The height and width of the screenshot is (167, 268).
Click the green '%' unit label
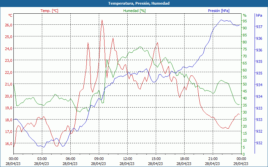(x=245, y=15)
